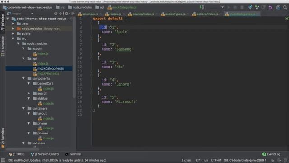Click src in navigation breadcrumb
Image resolution: width=289 pixels, height=163 pixels.
60,7
